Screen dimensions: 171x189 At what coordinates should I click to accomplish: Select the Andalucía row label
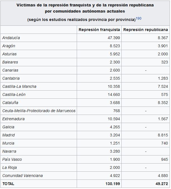[11, 38]
